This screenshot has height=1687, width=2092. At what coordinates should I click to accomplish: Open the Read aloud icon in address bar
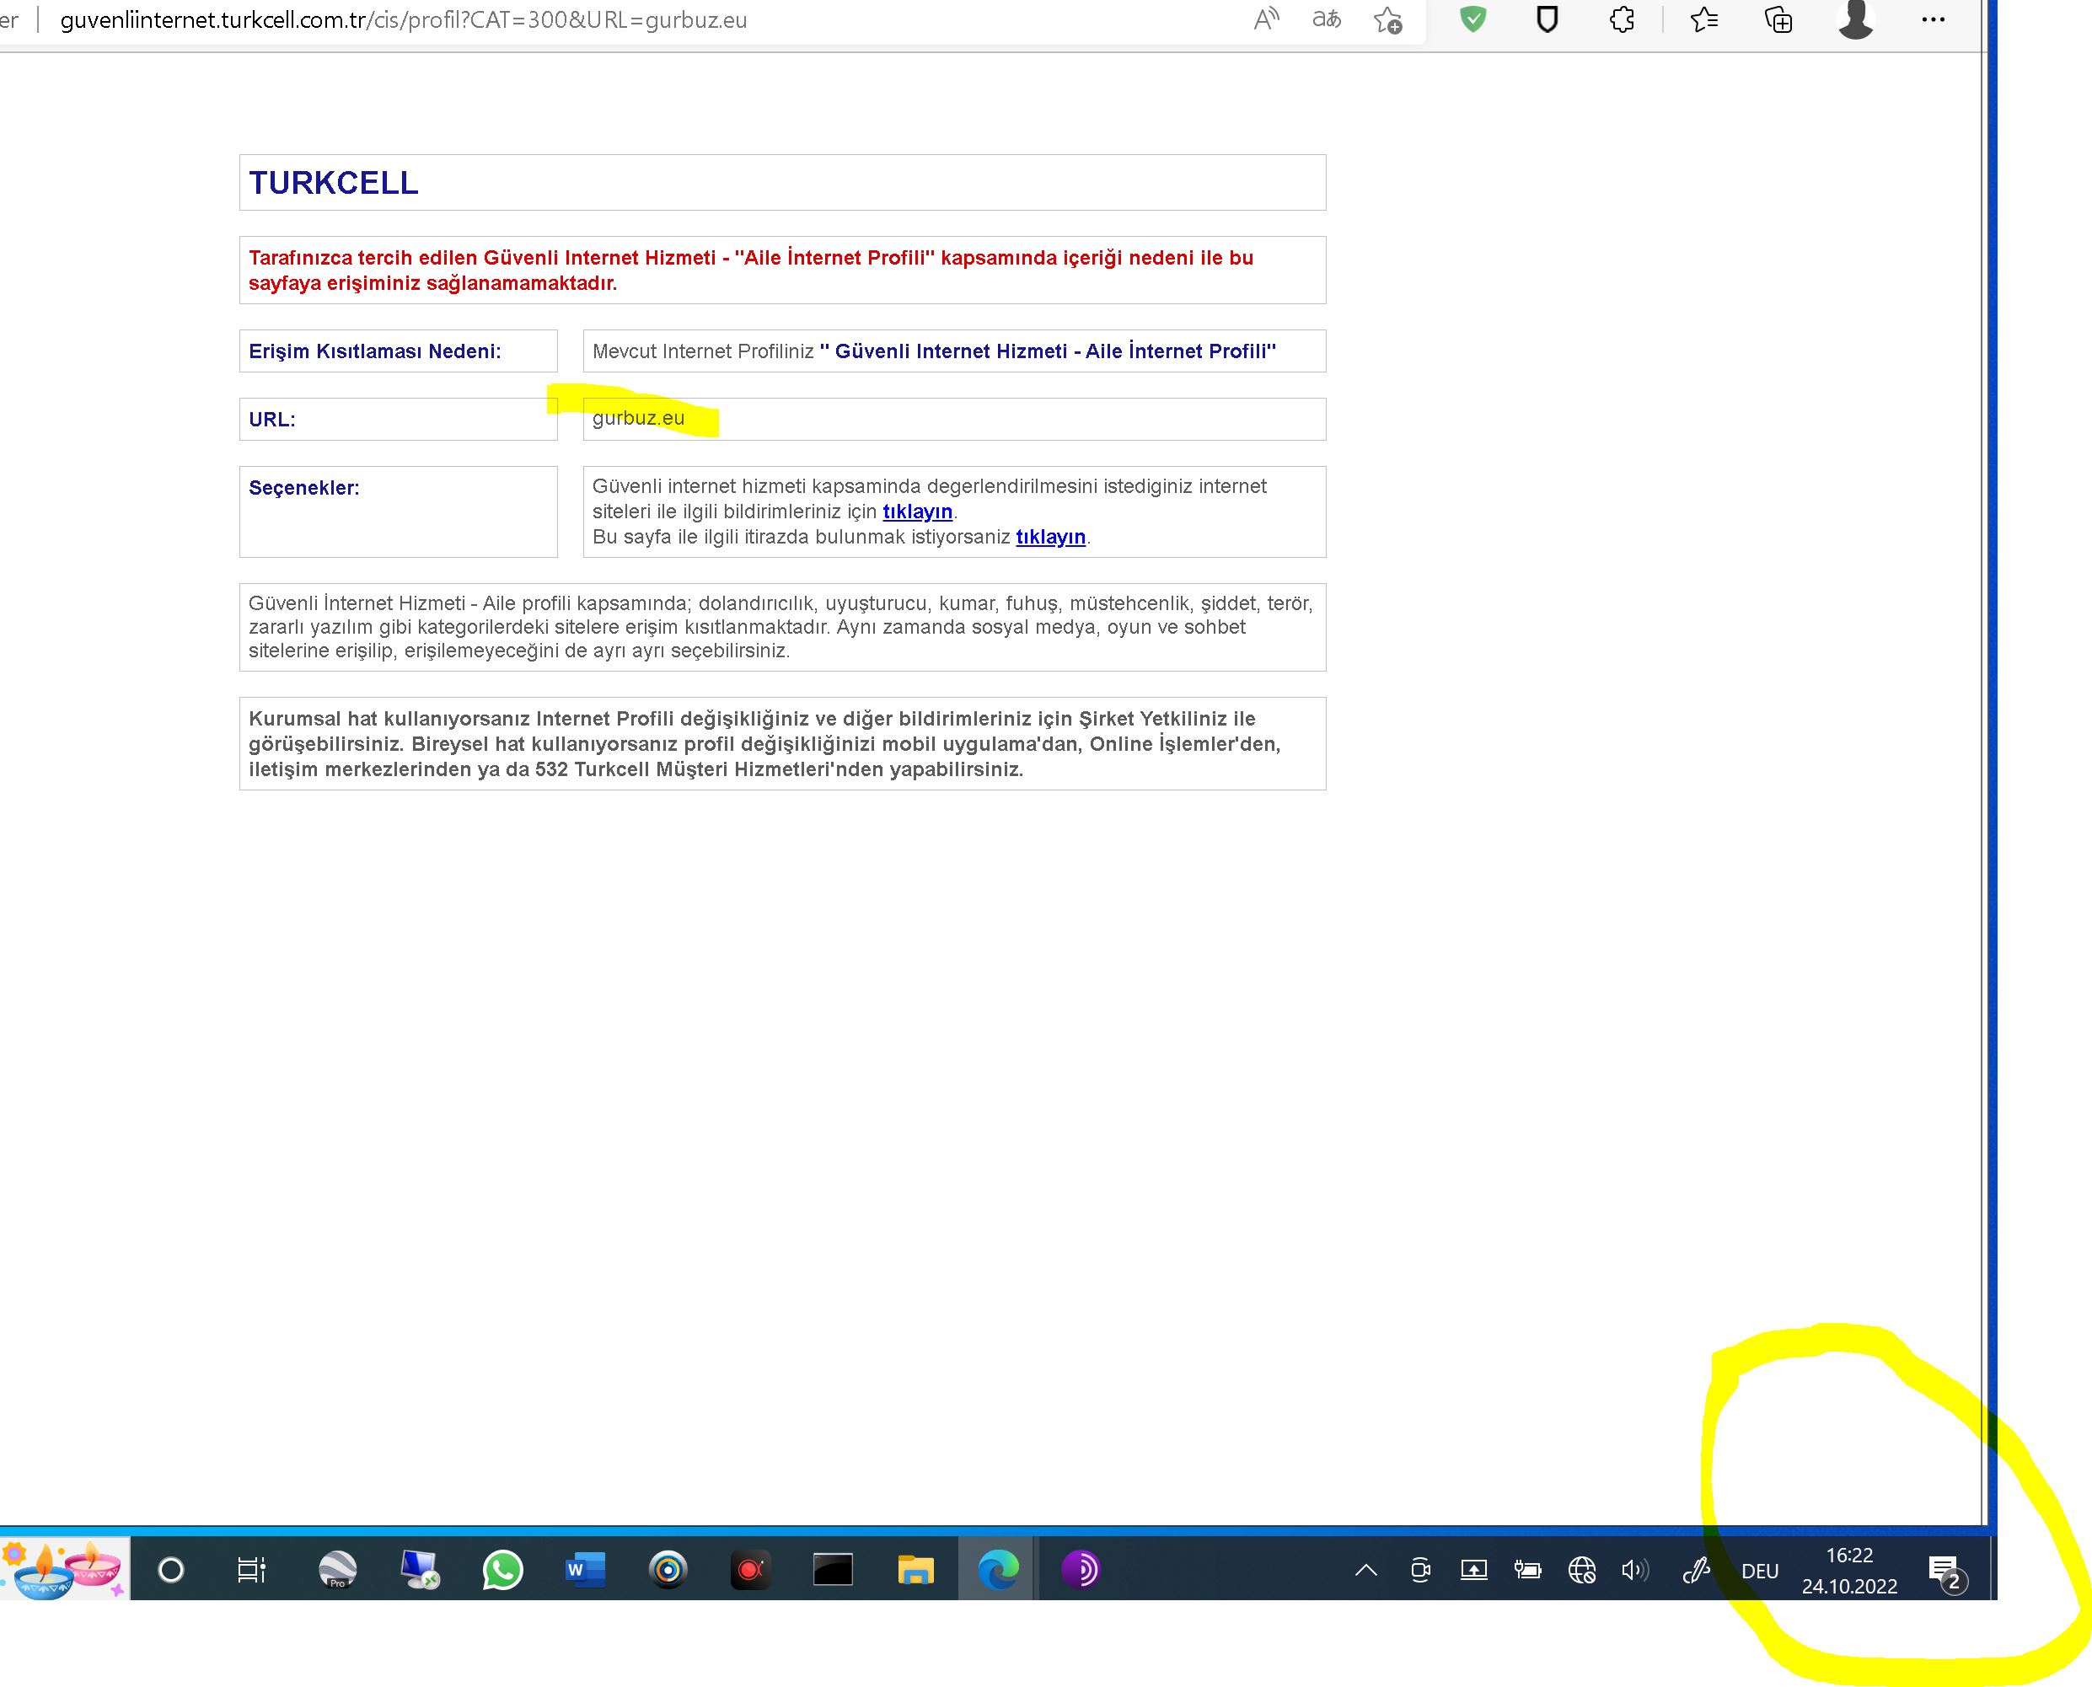tap(1266, 19)
